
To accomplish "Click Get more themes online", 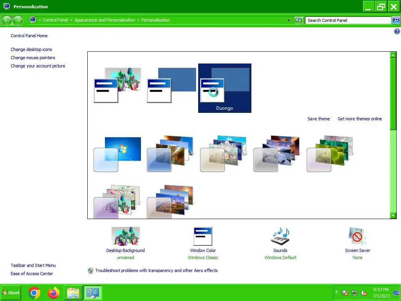I will point(359,119).
